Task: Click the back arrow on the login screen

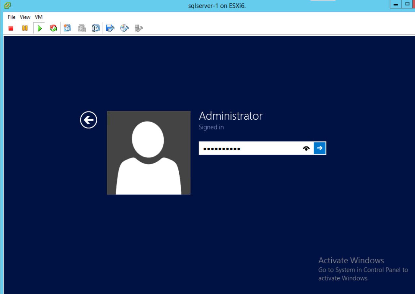Action: [x=89, y=120]
